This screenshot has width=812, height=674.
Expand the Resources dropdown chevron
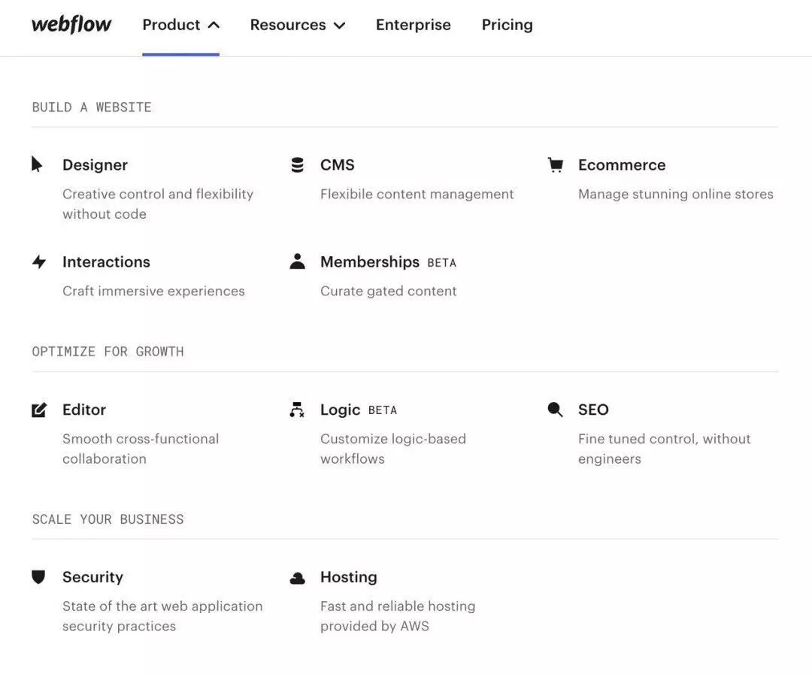(x=340, y=26)
